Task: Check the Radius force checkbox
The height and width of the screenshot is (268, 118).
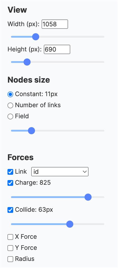Action: click(10, 259)
